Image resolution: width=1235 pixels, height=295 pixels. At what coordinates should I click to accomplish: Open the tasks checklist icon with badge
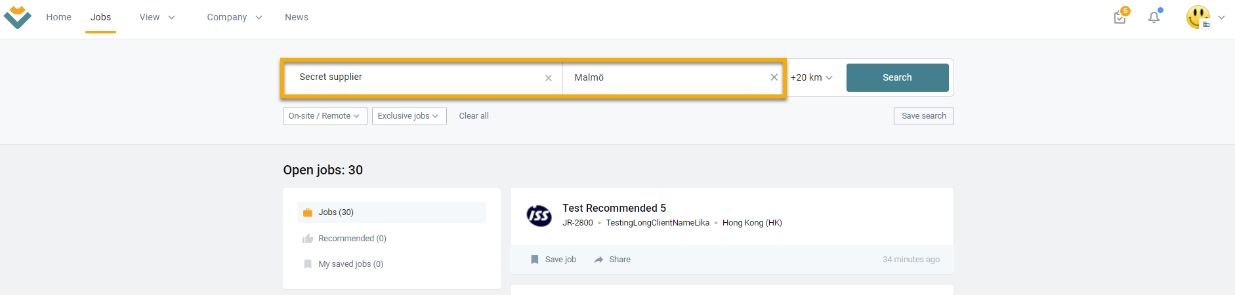coord(1121,16)
